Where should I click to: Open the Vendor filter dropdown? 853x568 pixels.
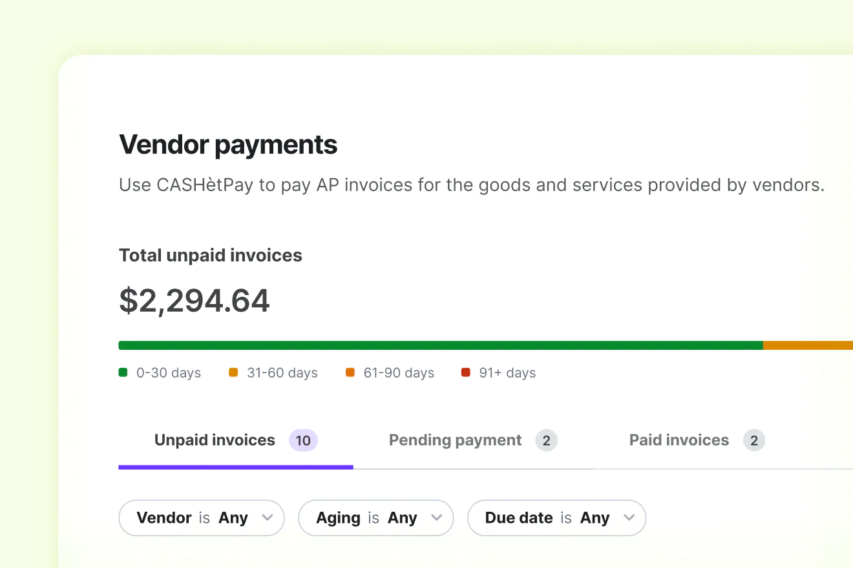(201, 518)
